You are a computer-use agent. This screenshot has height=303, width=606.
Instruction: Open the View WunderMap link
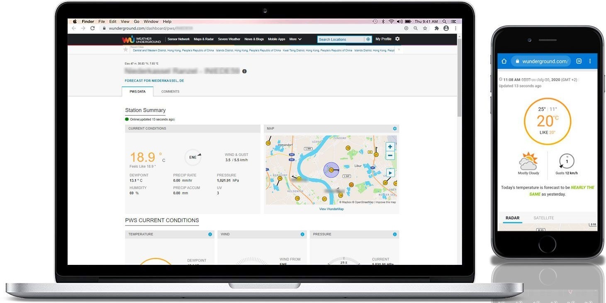tap(331, 209)
